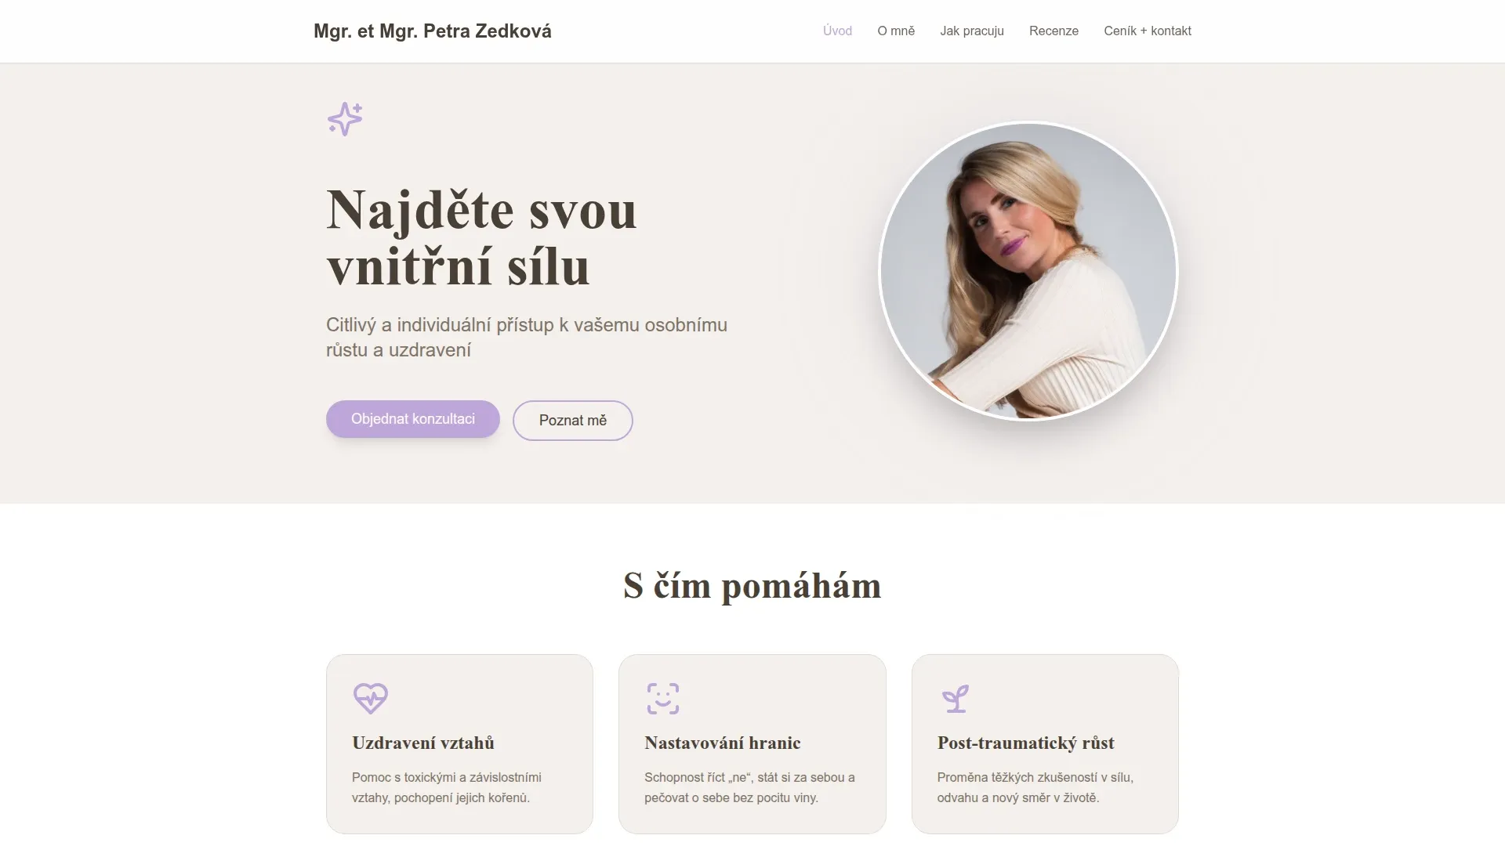Click the sprouting plant icon

[955, 698]
